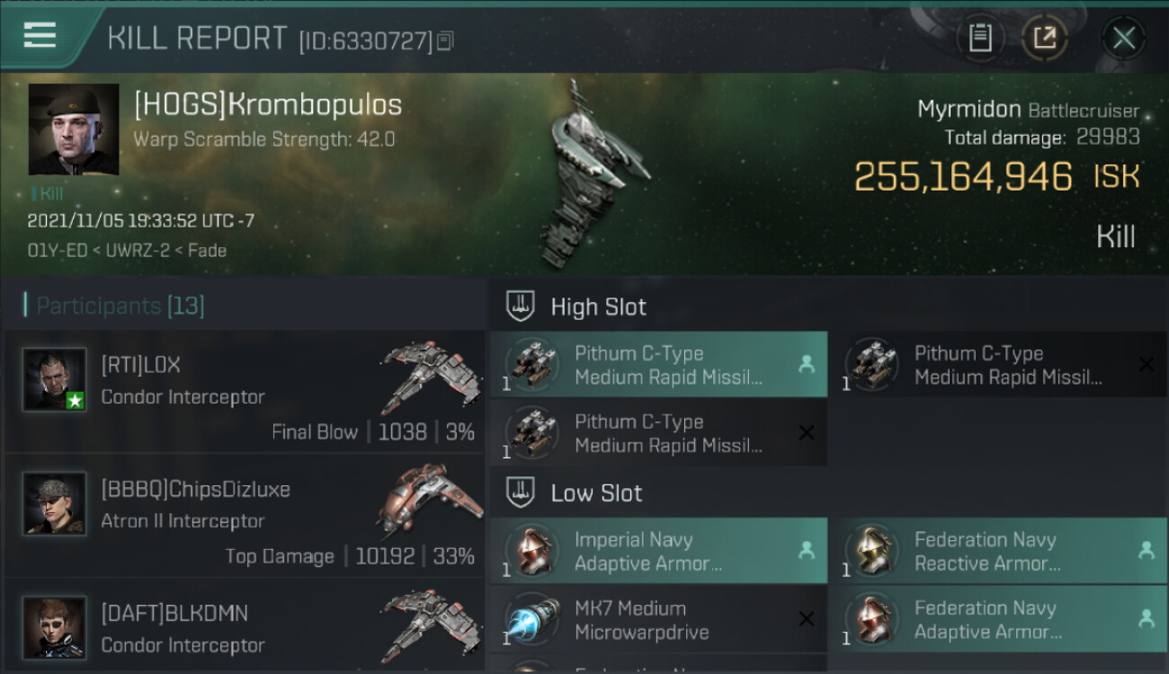The width and height of the screenshot is (1169, 674).
Task: Close the kill report window
Action: [x=1123, y=38]
